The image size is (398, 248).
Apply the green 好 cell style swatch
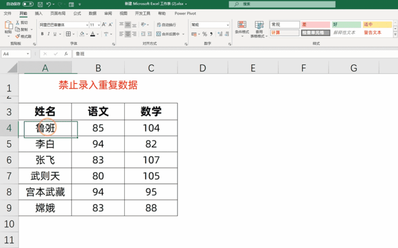(346, 25)
